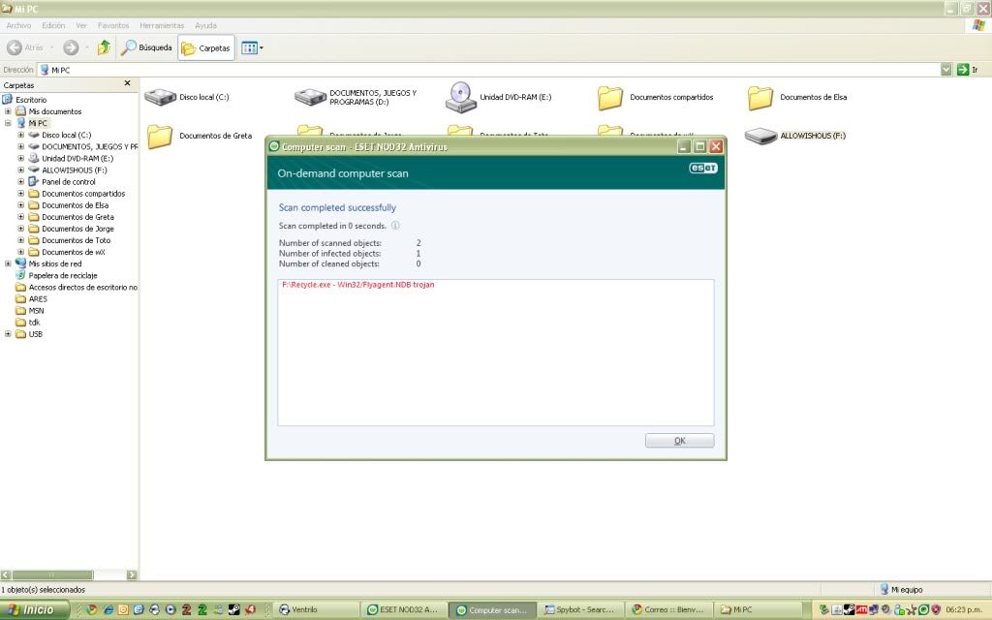Click the Ir go button
This screenshot has width=992, height=620.
(968, 70)
